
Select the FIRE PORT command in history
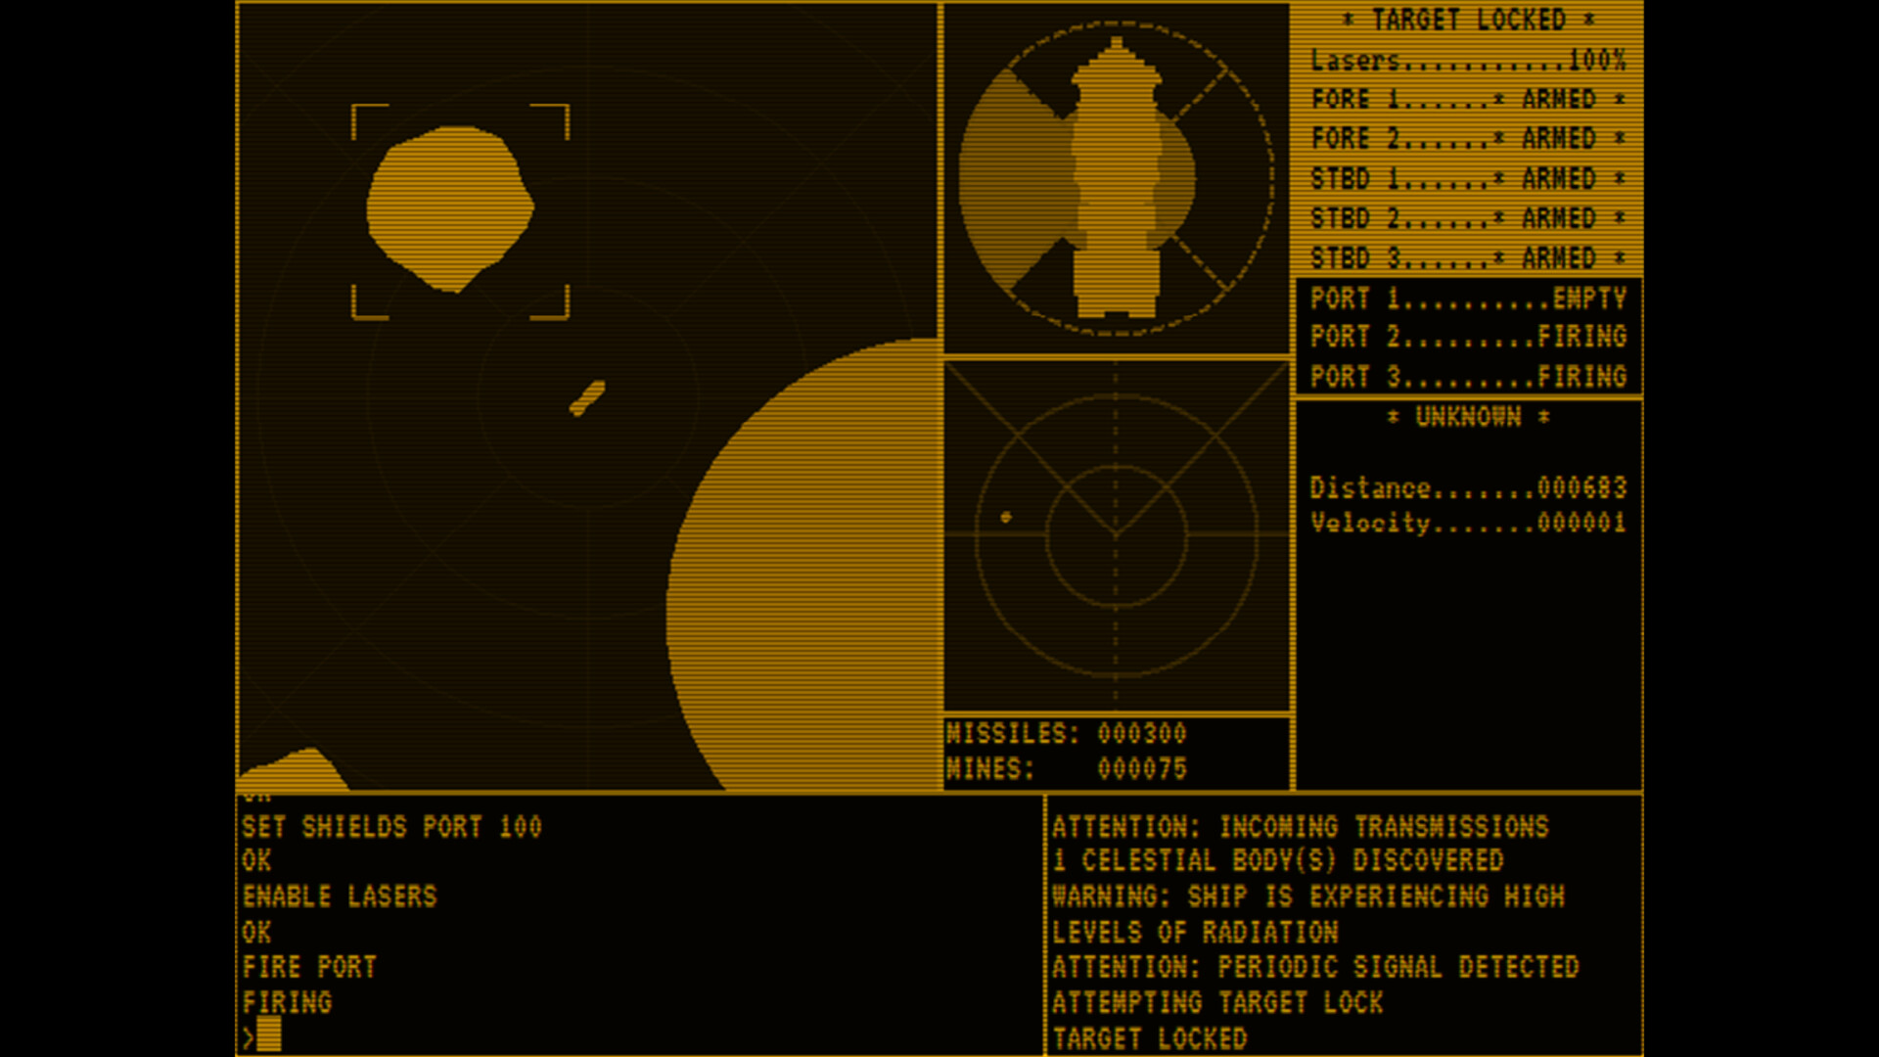pos(309,967)
